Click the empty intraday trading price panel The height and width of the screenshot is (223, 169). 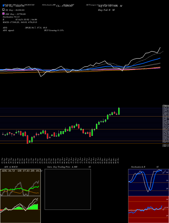click(x=68, y=189)
